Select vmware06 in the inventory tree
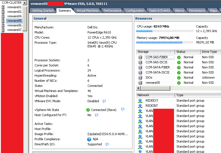Screen dimensions: 221x153 click(15, 25)
